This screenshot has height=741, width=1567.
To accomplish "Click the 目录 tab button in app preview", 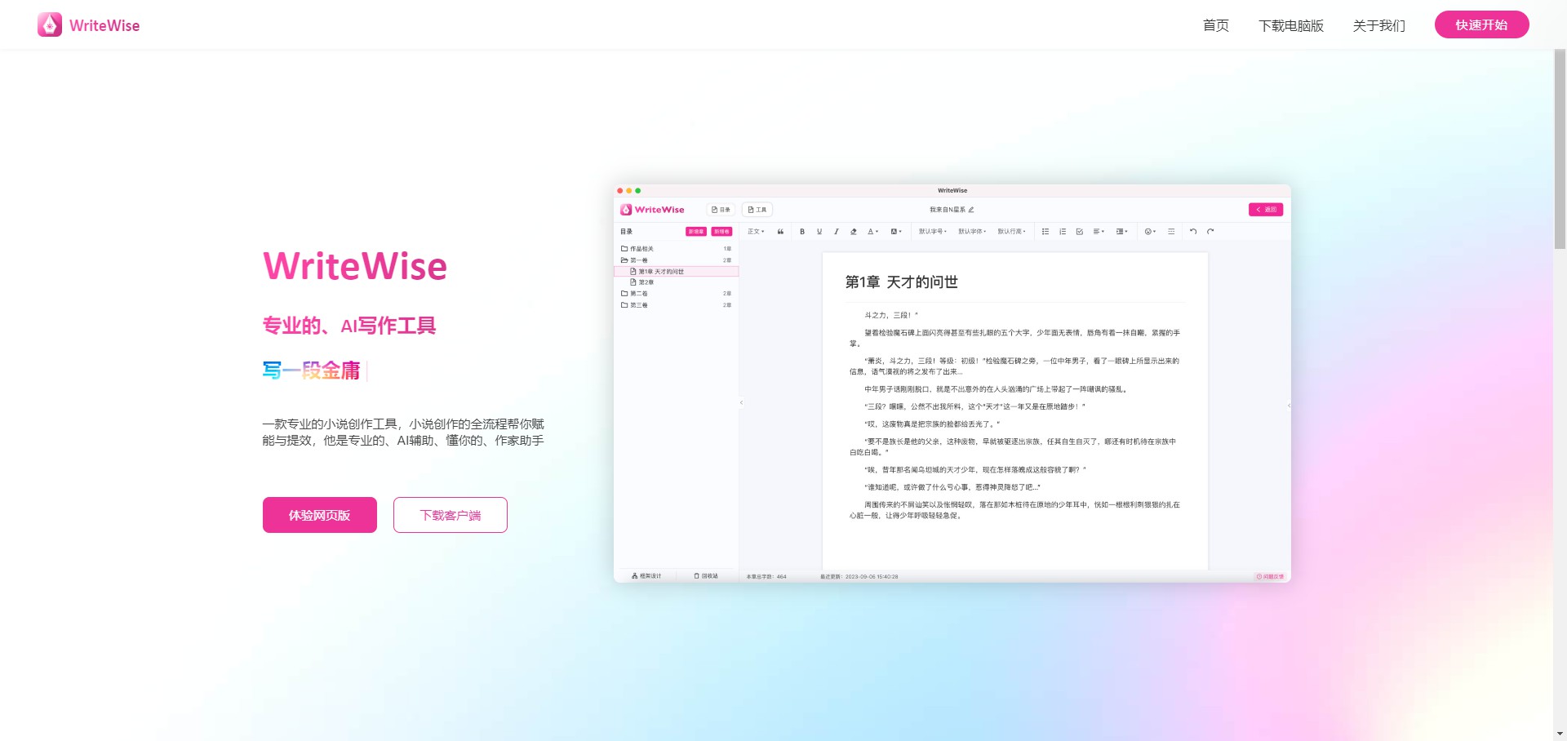I will tap(721, 210).
